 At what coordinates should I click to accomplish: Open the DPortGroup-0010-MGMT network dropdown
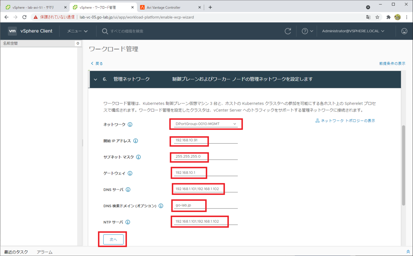coord(206,124)
